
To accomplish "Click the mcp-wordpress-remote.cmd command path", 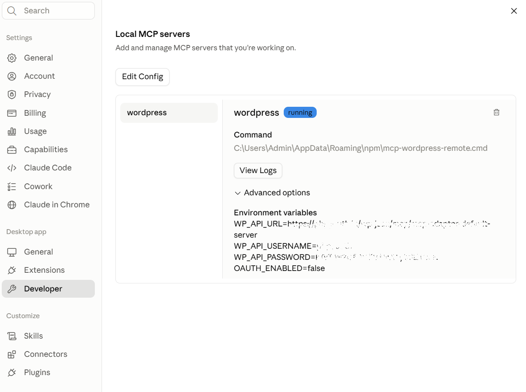I will click(361, 148).
